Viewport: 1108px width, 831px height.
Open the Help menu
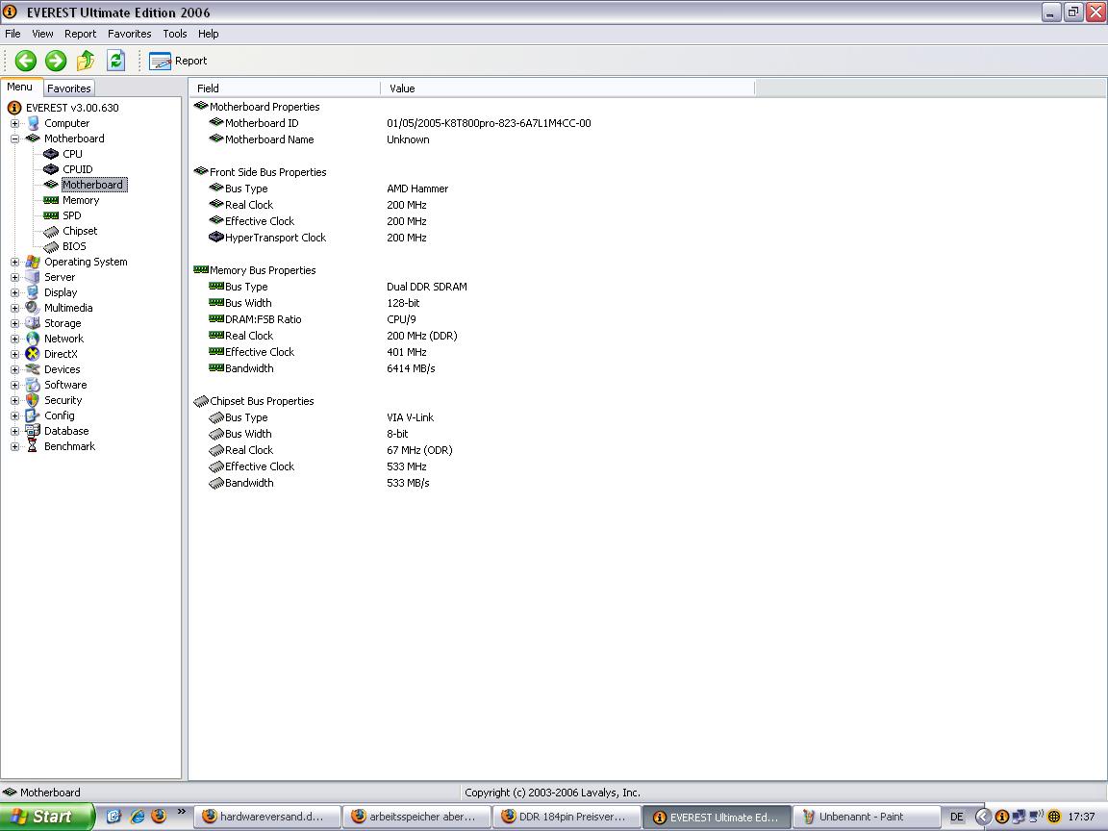pyautogui.click(x=208, y=34)
